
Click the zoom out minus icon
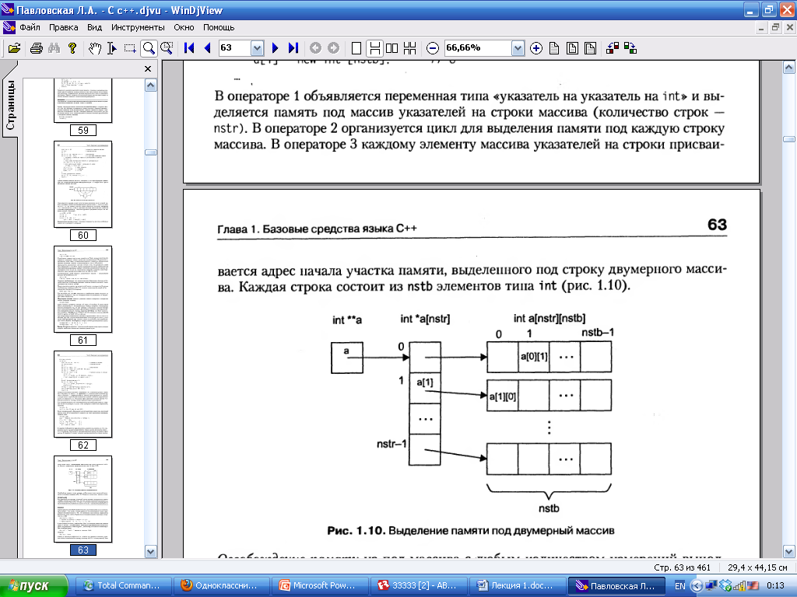coord(433,48)
